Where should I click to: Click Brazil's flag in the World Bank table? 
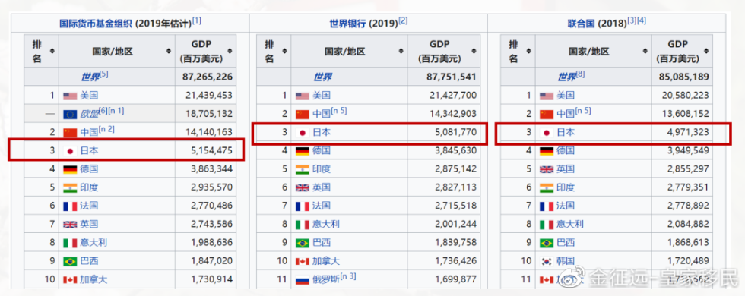[x=303, y=243]
